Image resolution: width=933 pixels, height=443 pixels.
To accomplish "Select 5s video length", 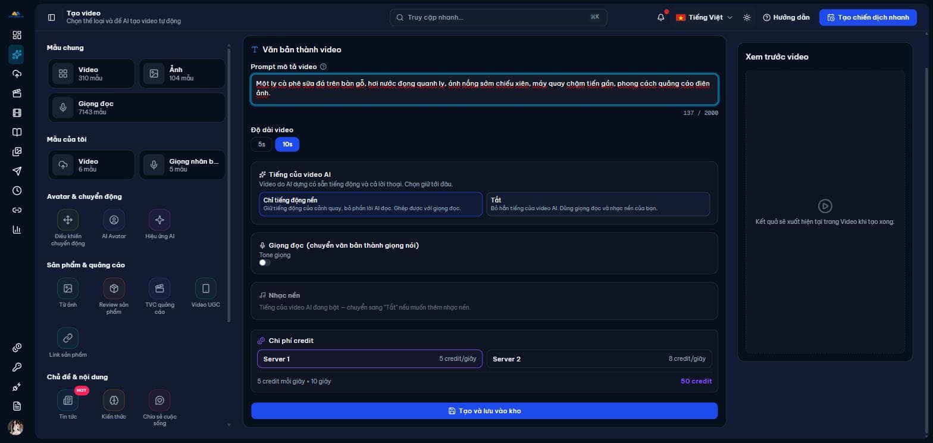I will coord(262,144).
